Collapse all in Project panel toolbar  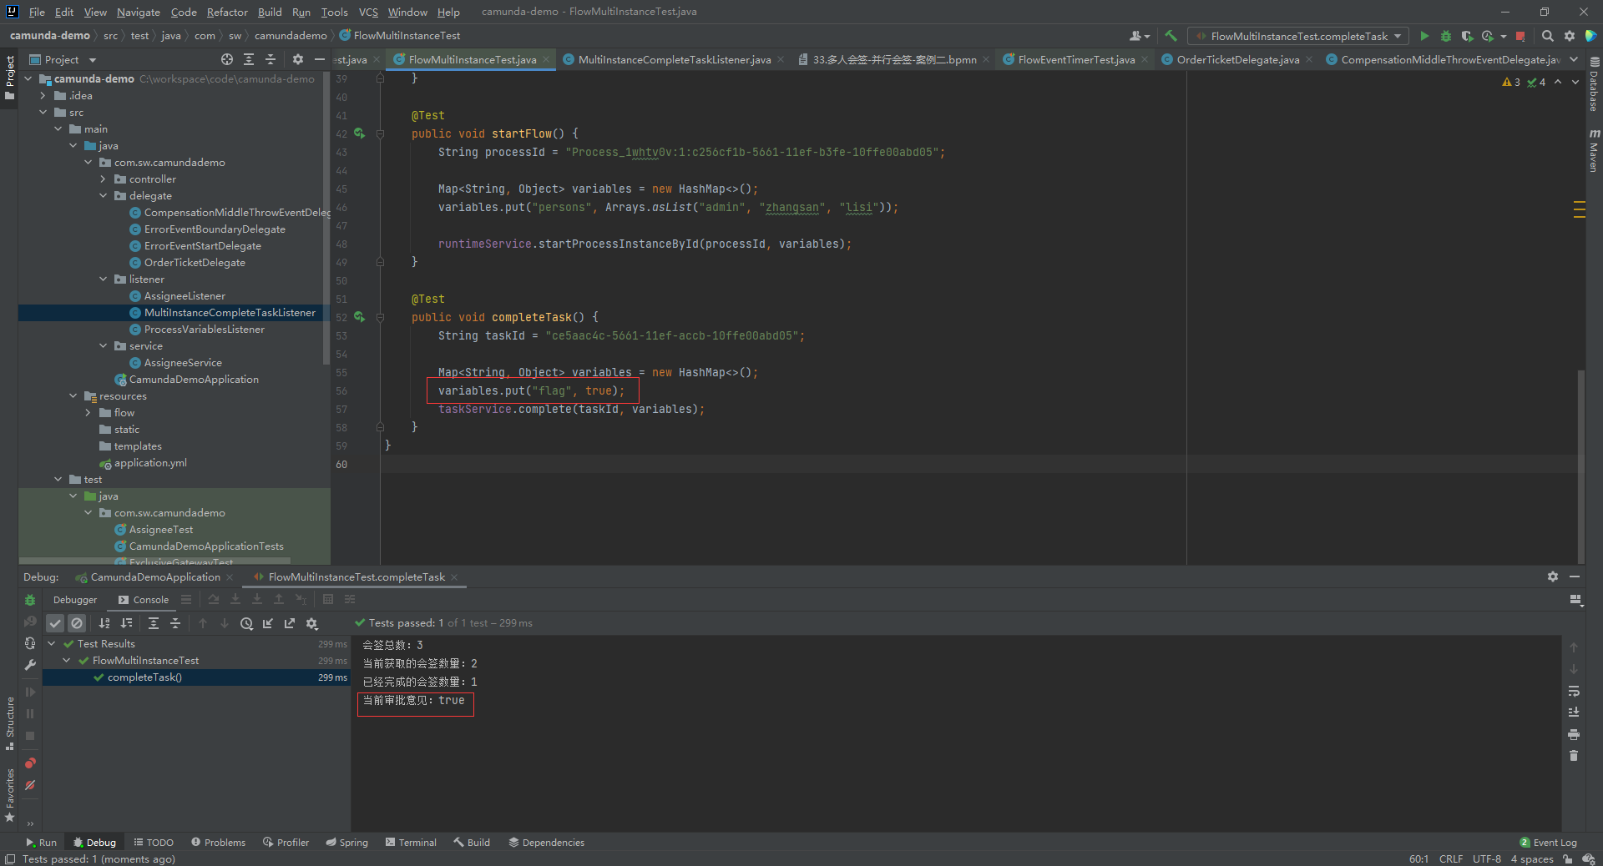point(271,59)
